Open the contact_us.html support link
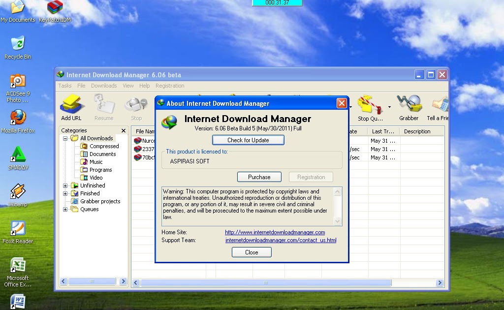 tap(281, 240)
